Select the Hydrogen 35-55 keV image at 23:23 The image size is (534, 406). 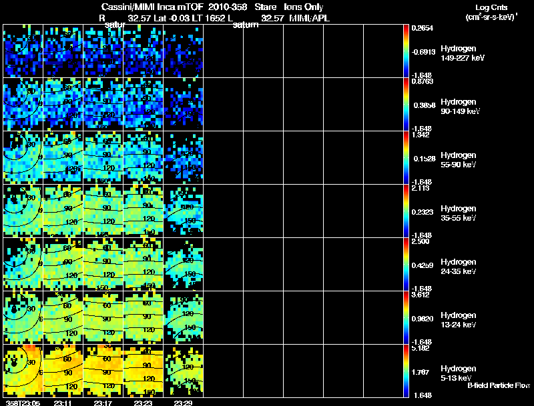coord(144,211)
